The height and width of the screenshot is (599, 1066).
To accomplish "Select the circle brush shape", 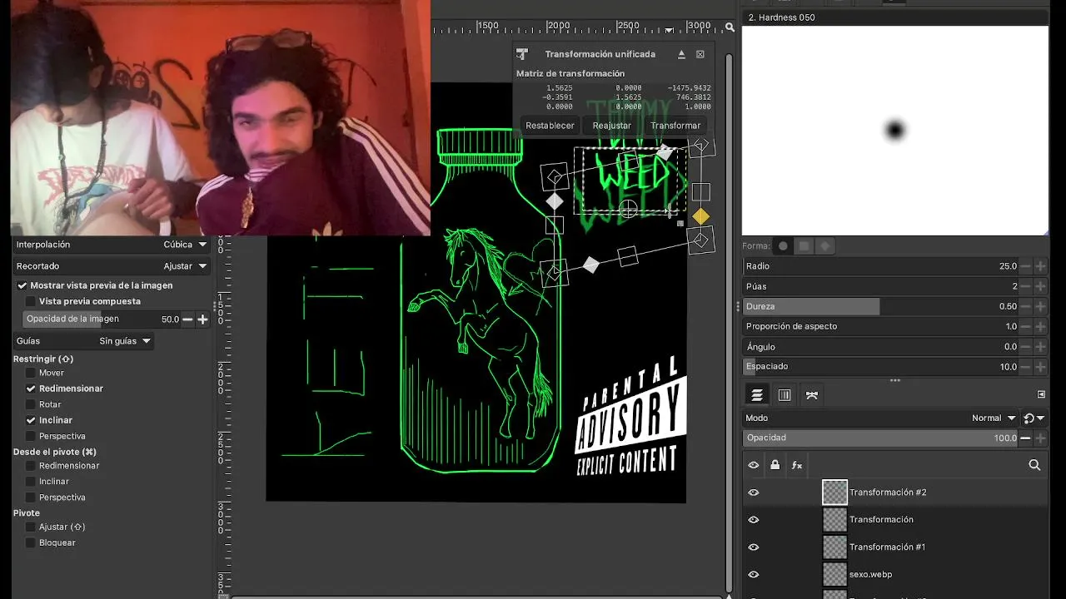I will coord(783,246).
